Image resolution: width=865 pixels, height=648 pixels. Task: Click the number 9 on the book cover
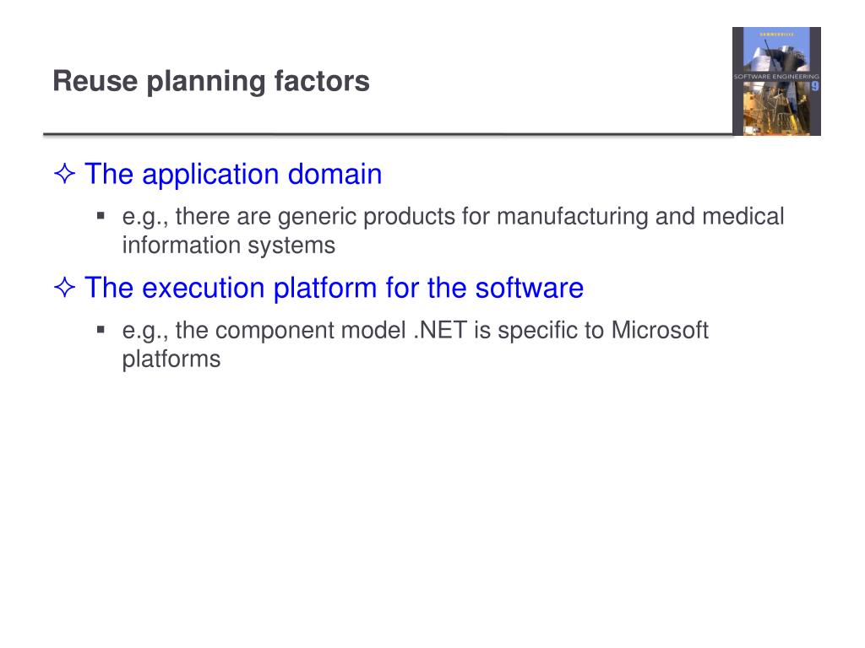click(814, 86)
